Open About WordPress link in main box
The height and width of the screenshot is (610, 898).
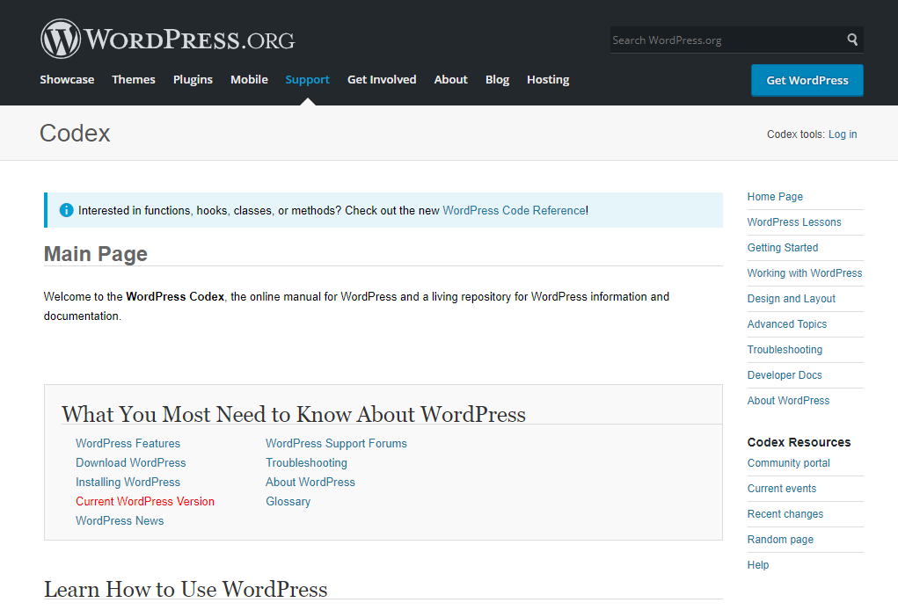310,482
